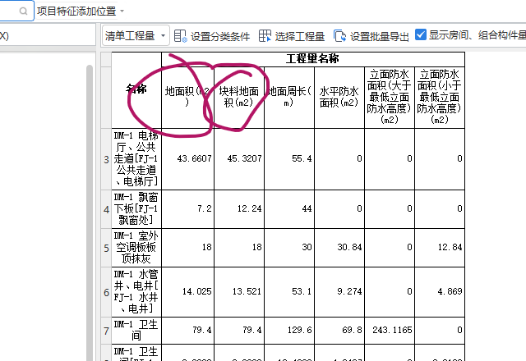Select the 名称 column header
This screenshot has height=361, width=526.
pos(136,89)
